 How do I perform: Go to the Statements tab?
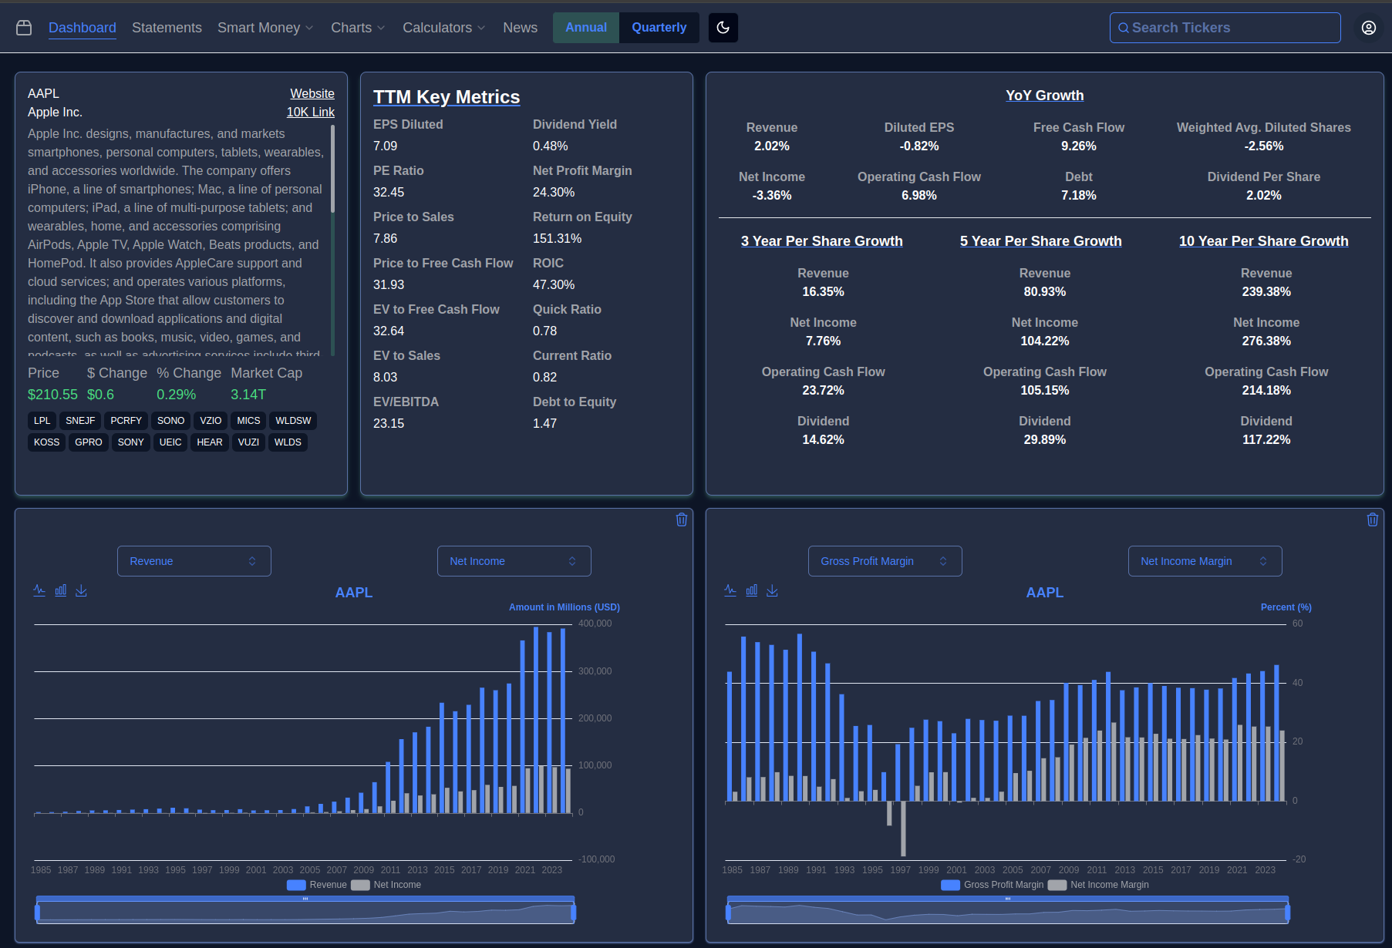tap(167, 28)
